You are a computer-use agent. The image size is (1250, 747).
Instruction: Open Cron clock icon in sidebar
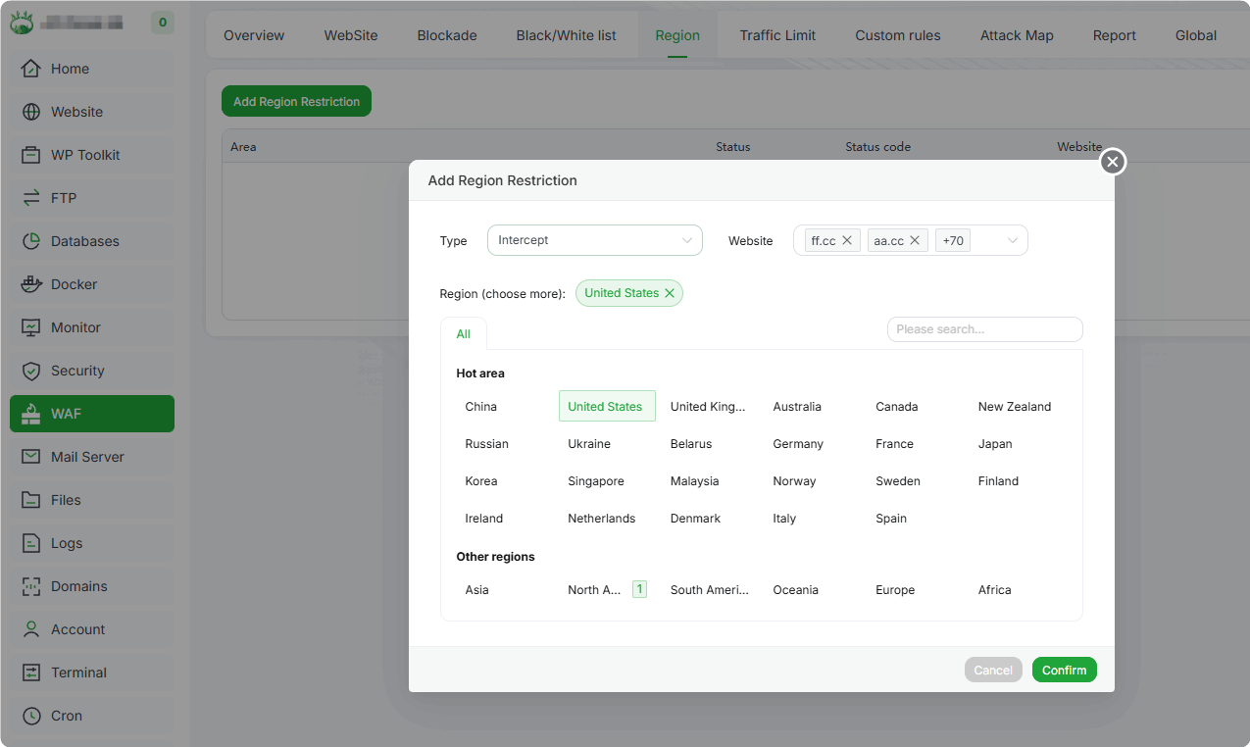31,716
